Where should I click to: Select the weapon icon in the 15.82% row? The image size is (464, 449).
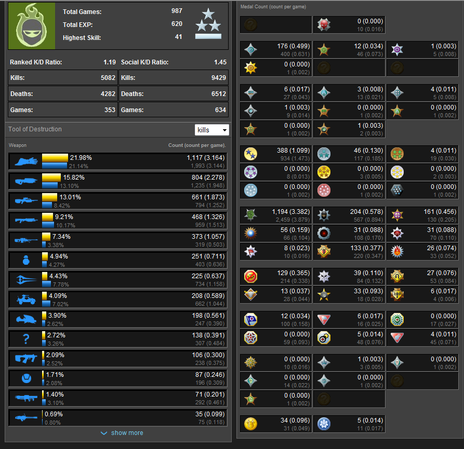(26, 181)
